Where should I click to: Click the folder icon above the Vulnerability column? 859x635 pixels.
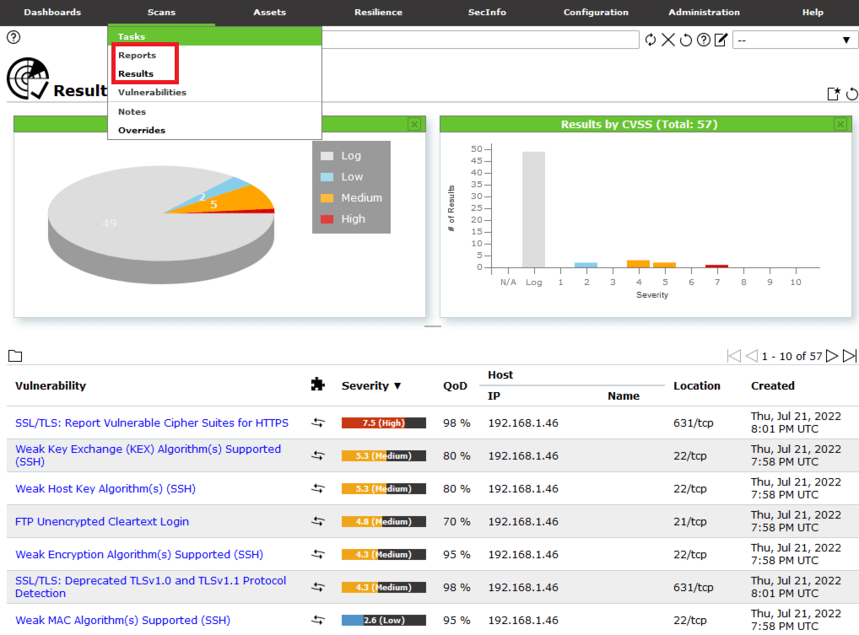coord(15,357)
